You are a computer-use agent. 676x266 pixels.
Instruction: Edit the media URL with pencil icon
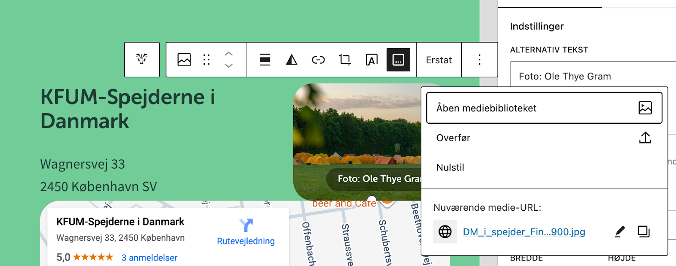[x=620, y=231]
